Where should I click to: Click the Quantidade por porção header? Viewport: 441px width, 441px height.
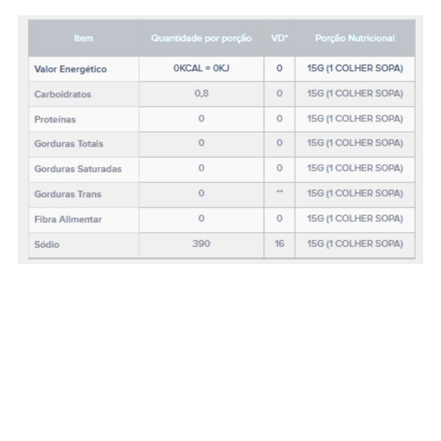201,38
